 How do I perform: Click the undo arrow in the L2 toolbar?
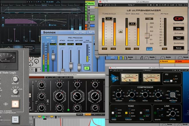(x=106, y=5)
